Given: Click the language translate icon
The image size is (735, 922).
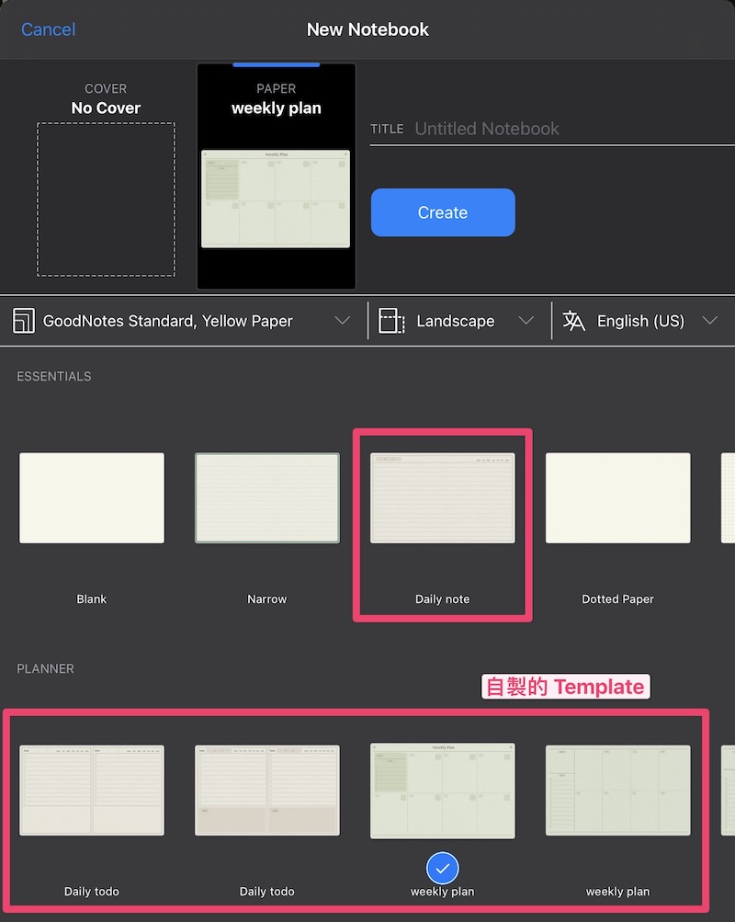Looking at the screenshot, I should tap(574, 321).
